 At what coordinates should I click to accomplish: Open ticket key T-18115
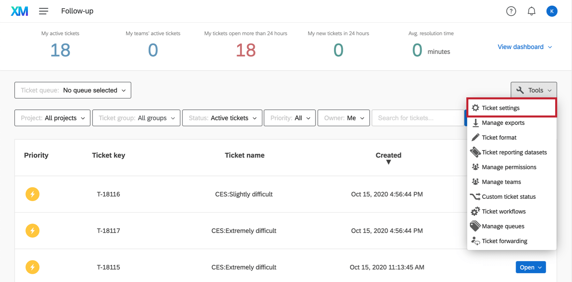[108, 267]
